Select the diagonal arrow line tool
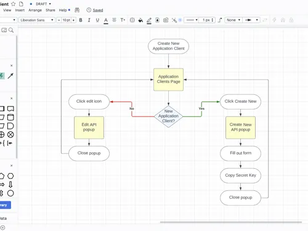308x231 pixels. pos(10,76)
